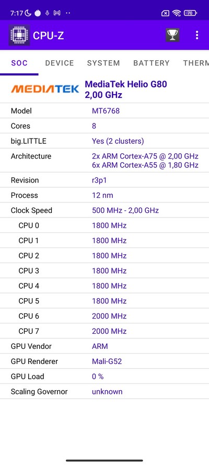This screenshot has width=209, height=465.
Task: Switch to the DEVICE tab
Action: point(60,63)
